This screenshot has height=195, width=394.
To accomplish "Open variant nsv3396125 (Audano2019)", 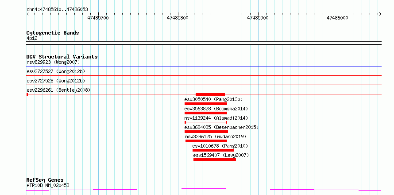I will (x=216, y=136).
